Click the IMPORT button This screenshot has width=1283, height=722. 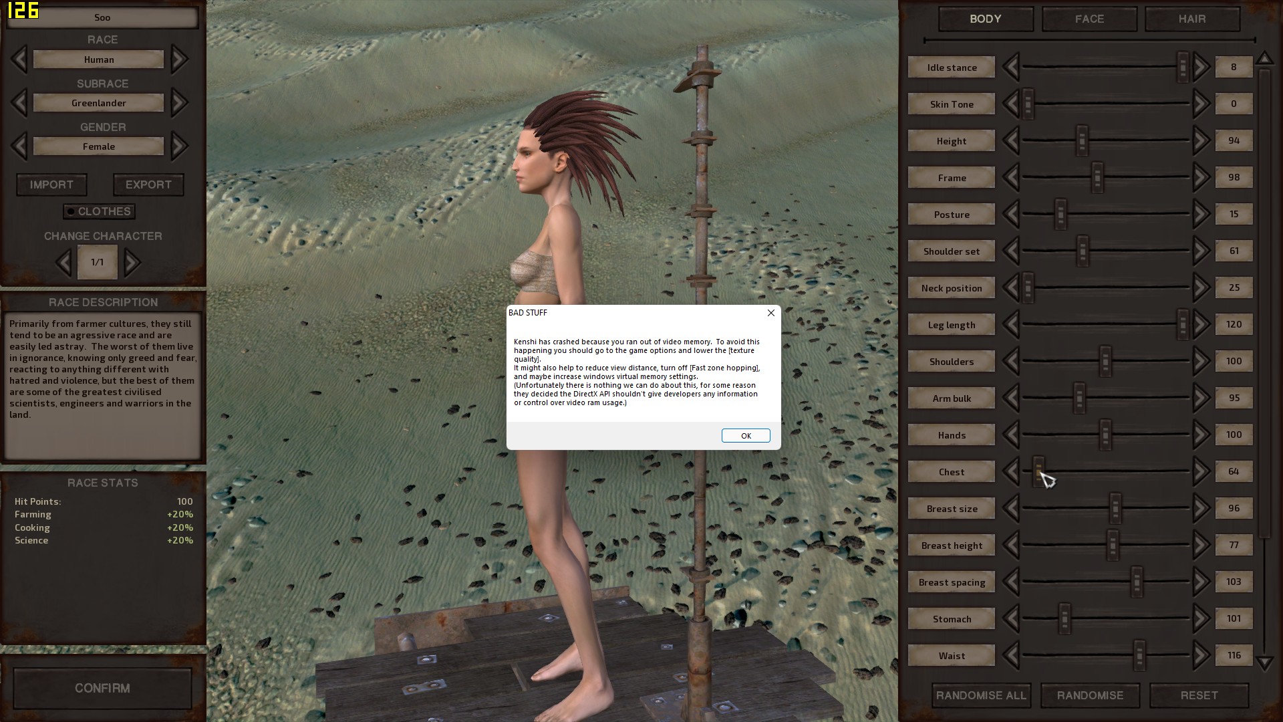point(51,185)
